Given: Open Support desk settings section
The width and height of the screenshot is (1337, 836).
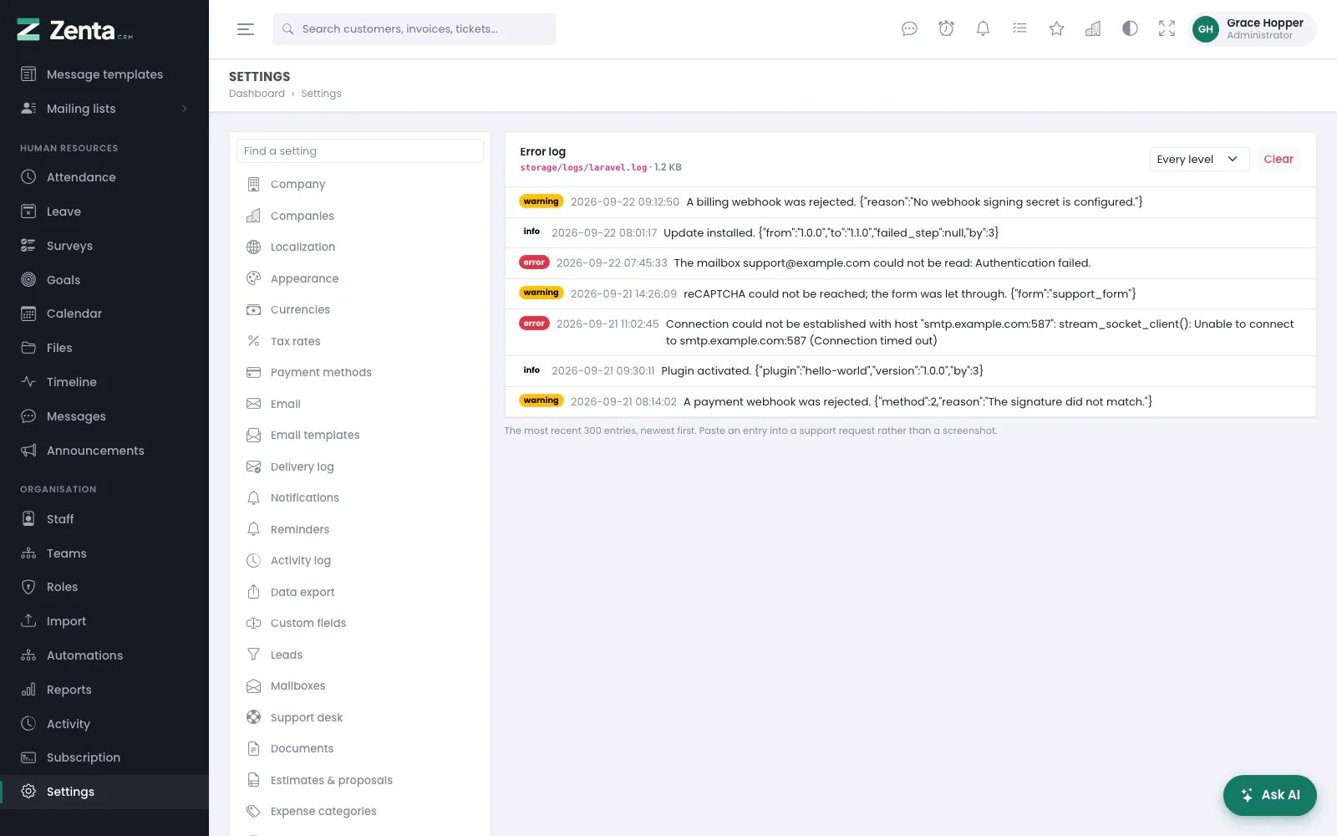Looking at the screenshot, I should click(x=360, y=717).
